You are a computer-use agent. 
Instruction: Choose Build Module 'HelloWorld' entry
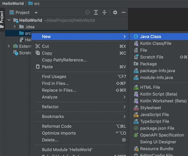click(81, 150)
